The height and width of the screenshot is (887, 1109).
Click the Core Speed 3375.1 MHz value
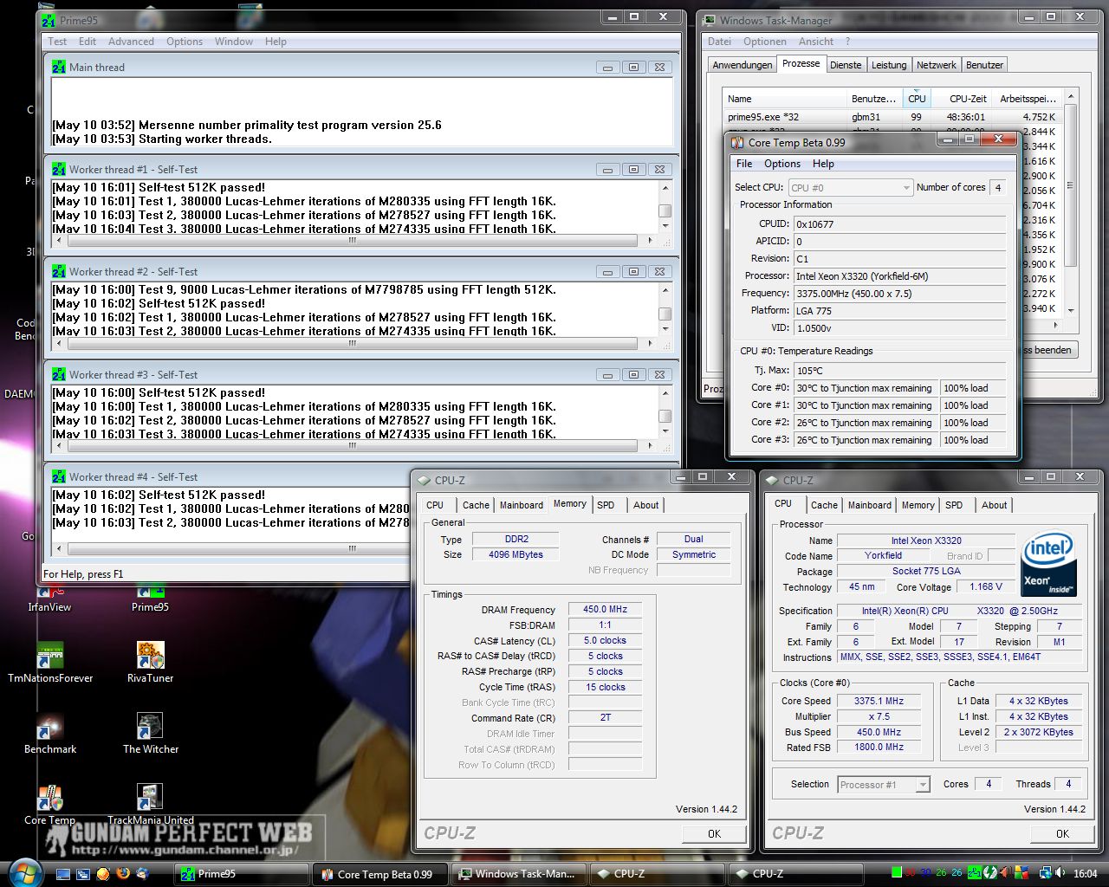879,701
